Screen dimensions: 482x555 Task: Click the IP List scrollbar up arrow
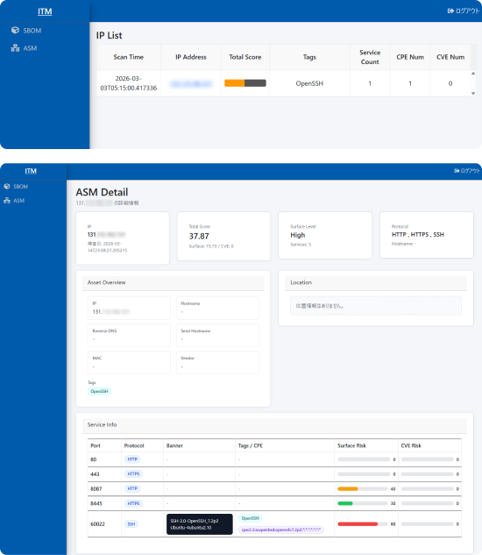[473, 74]
